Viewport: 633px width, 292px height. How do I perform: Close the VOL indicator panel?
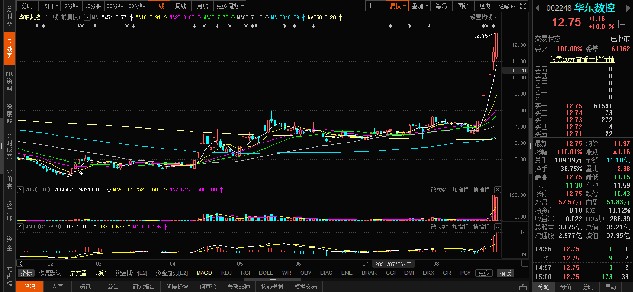(497, 189)
